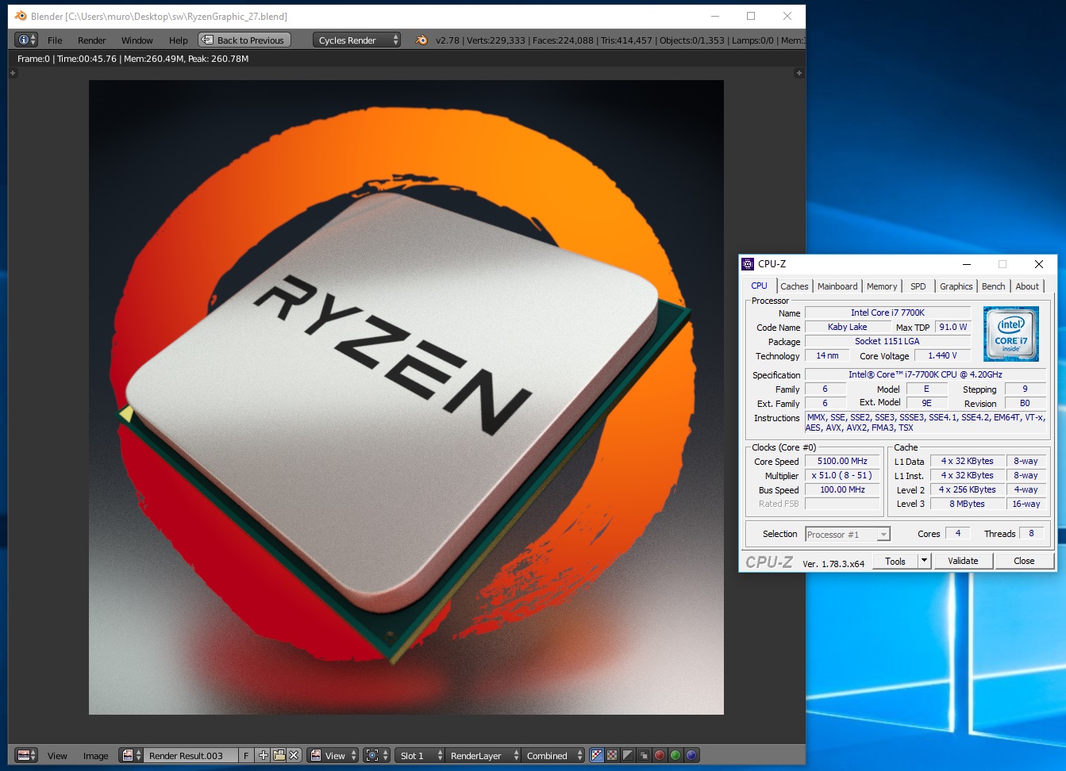
Task: Open the image editor View menu
Action: 57,756
